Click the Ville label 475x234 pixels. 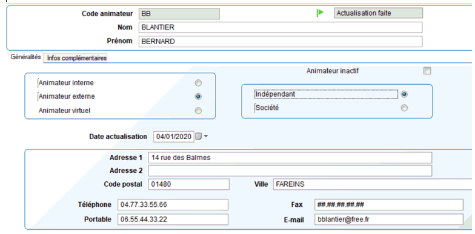261,184
